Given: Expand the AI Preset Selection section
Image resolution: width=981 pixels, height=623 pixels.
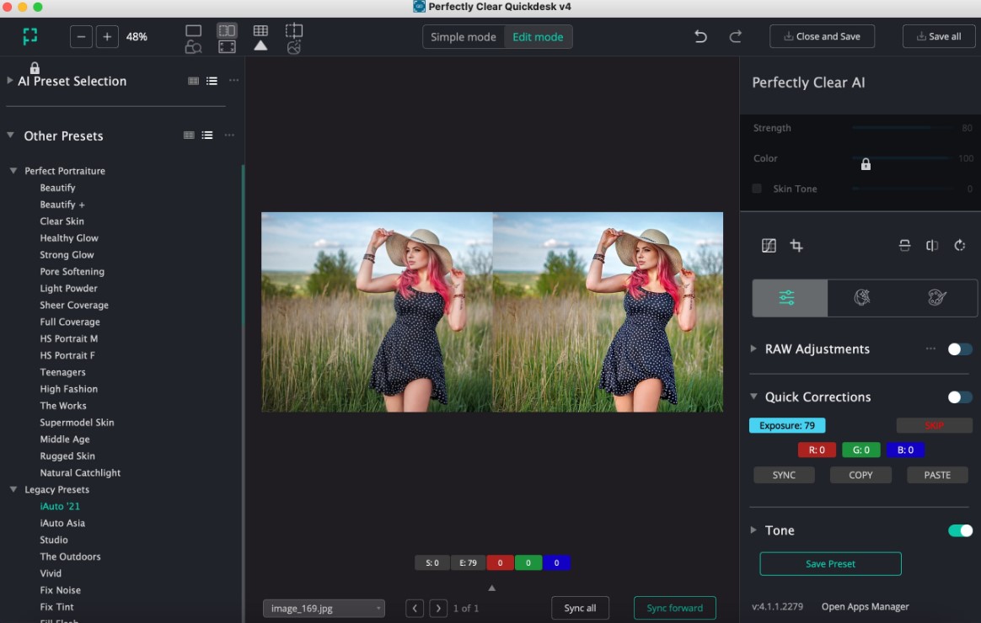Looking at the screenshot, I should pyautogui.click(x=10, y=81).
